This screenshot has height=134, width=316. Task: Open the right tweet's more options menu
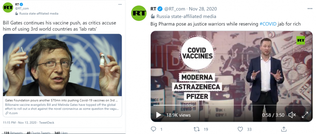pos(310,9)
